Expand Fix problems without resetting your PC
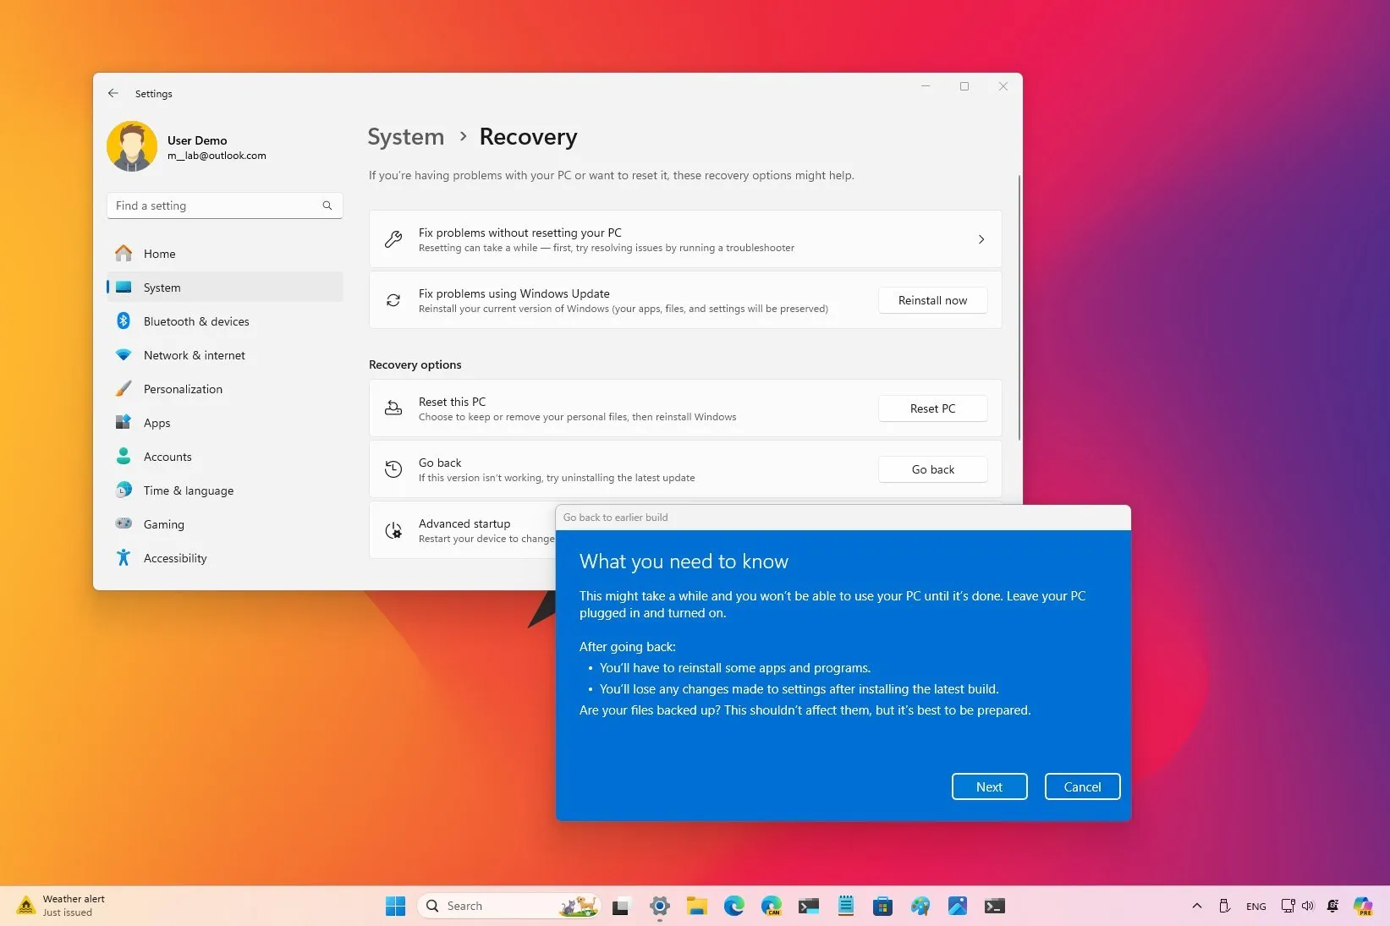The image size is (1390, 926). pyautogui.click(x=685, y=239)
